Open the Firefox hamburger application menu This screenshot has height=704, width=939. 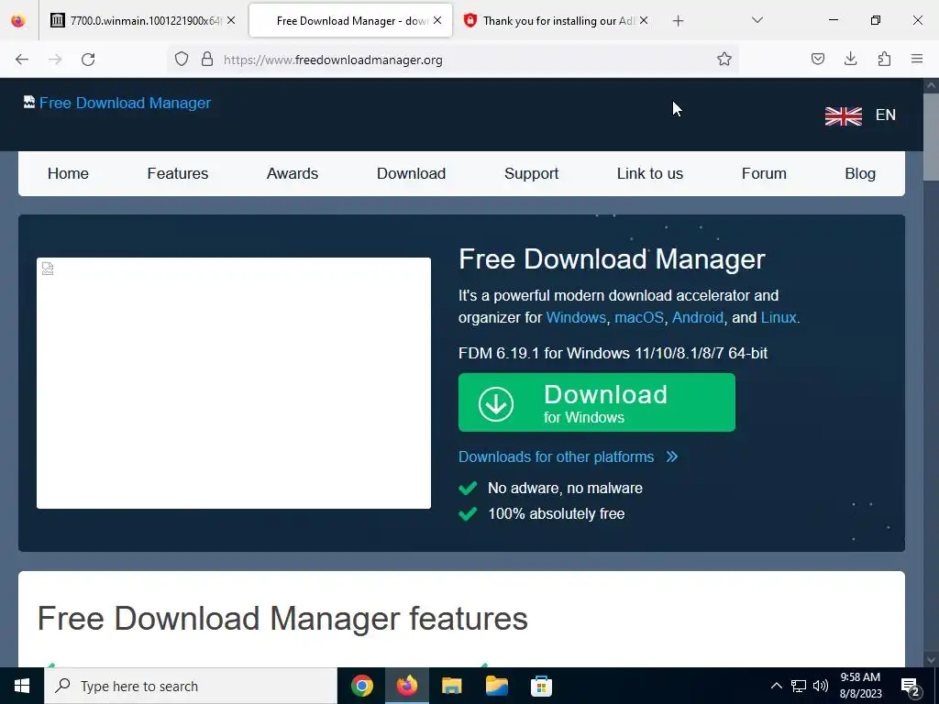tap(917, 60)
